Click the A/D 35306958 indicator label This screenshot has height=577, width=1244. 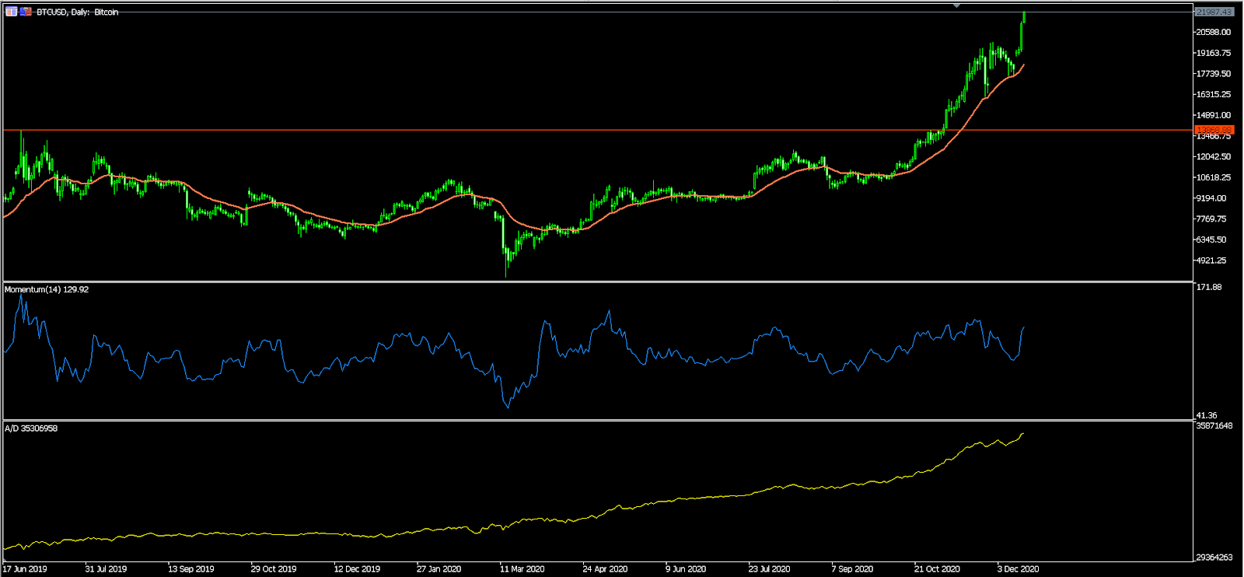pyautogui.click(x=31, y=428)
